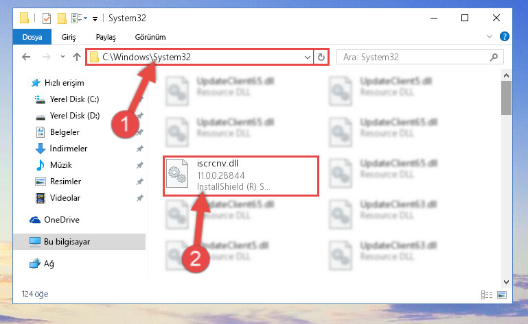This screenshot has width=528, height=324.
Task: Refresh the System32 folder view
Action: pyautogui.click(x=321, y=57)
